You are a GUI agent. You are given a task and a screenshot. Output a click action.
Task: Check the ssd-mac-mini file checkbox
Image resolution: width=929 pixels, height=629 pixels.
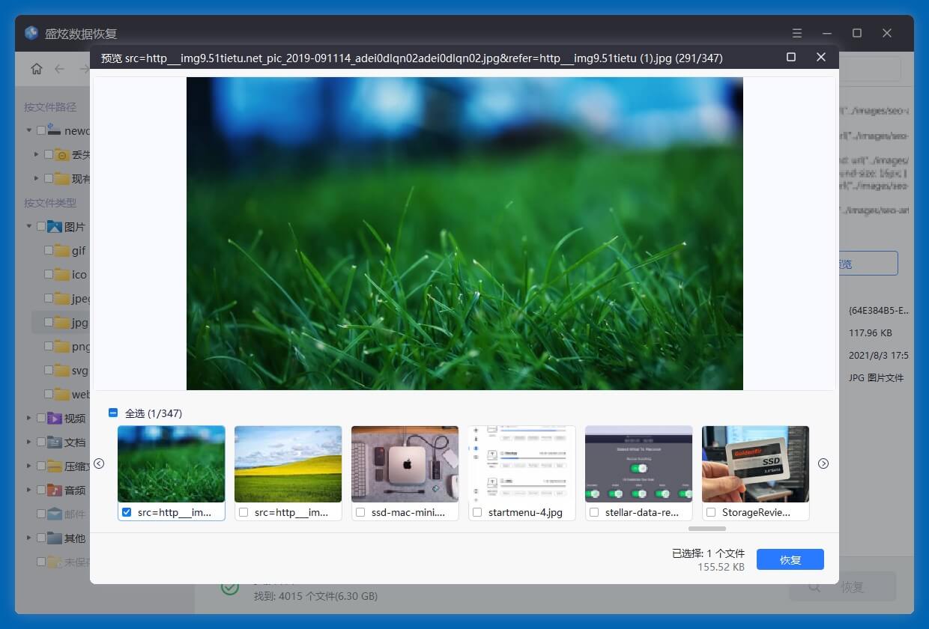pyautogui.click(x=360, y=512)
